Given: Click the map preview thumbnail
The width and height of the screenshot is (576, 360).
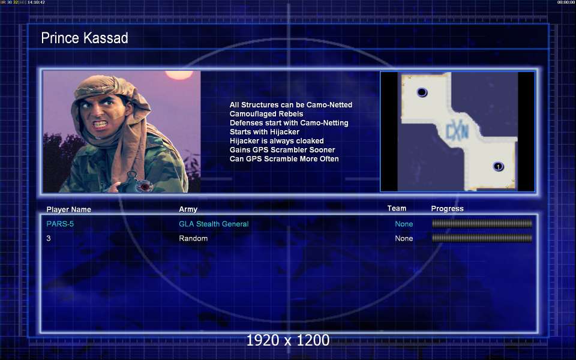Looking at the screenshot, I should tap(457, 131).
